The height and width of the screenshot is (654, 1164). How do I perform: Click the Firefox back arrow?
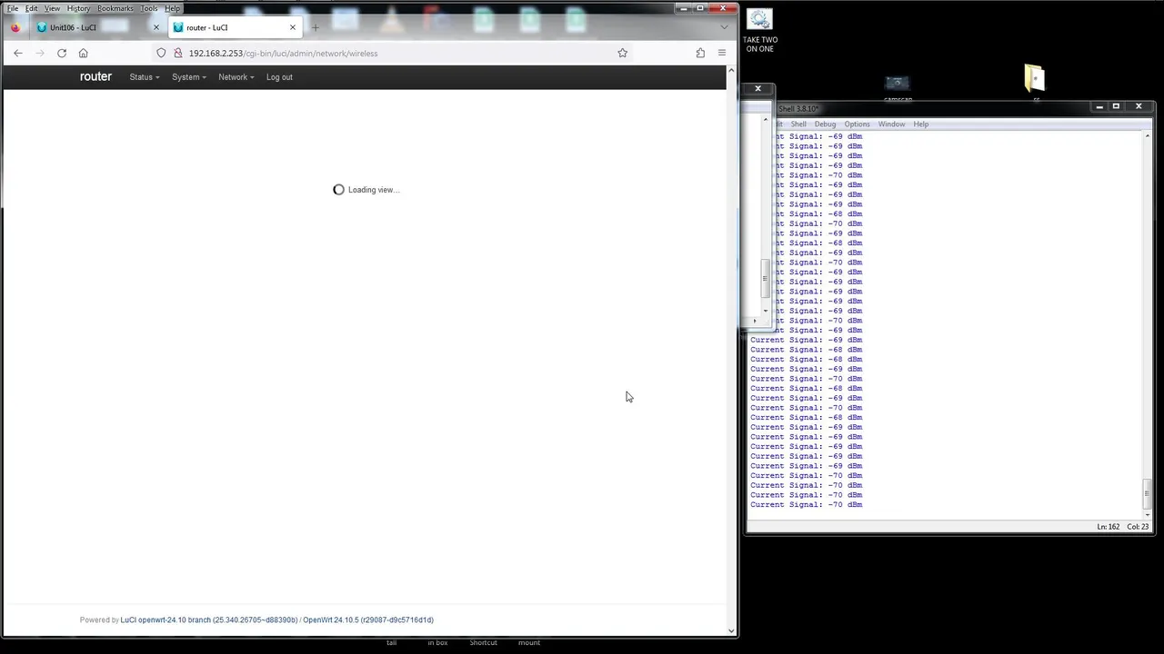coord(17,53)
